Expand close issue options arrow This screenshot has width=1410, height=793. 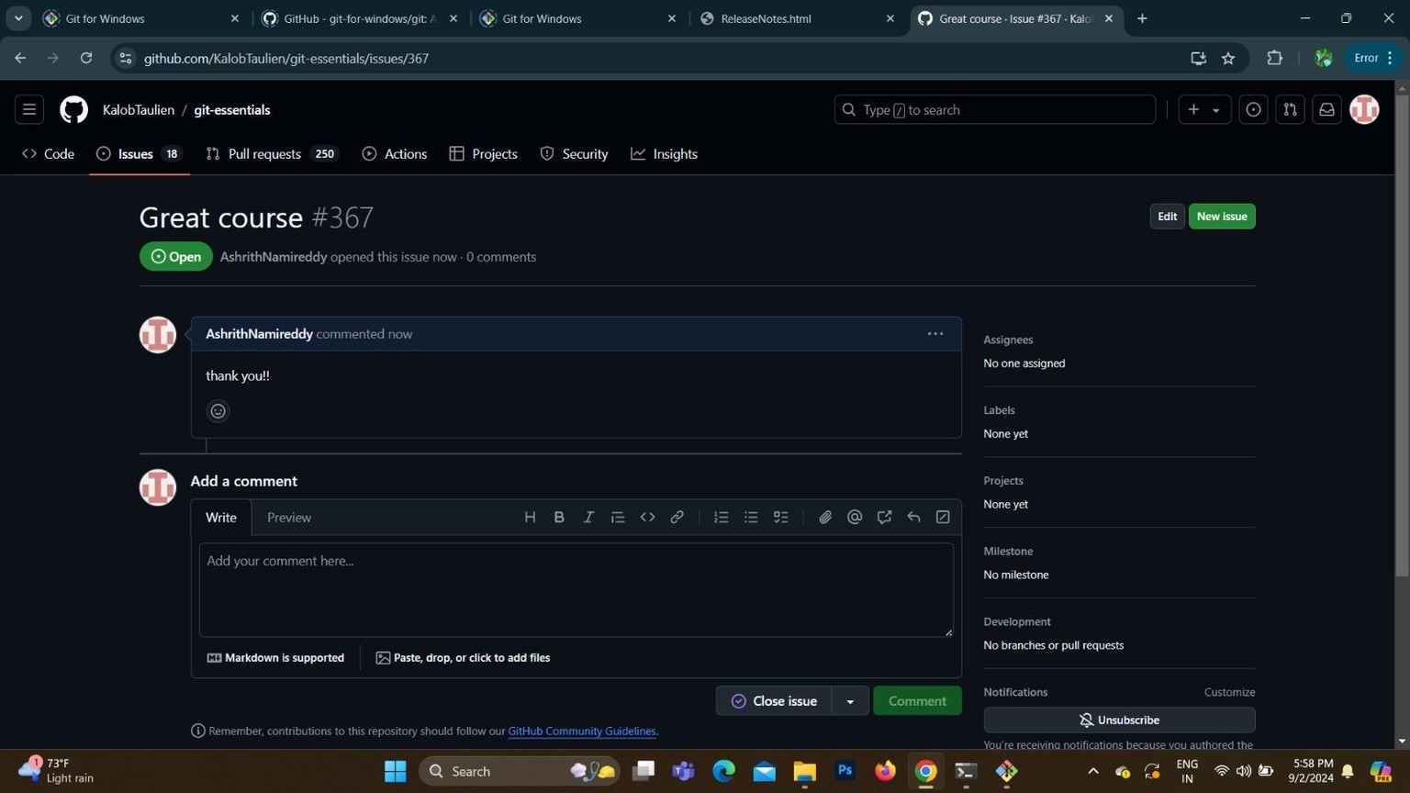pos(850,701)
